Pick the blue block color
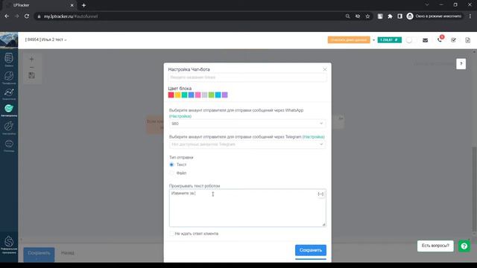477x268 pixels. [x=191, y=95]
